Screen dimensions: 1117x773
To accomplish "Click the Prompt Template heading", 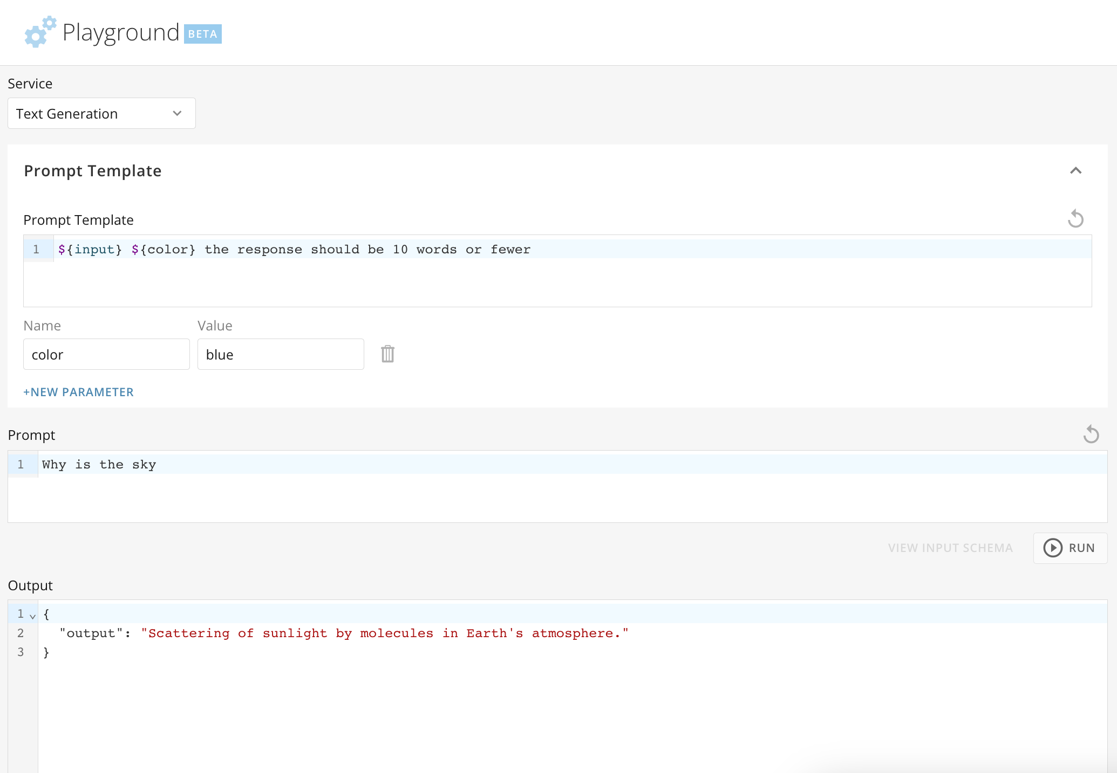I will (92, 171).
